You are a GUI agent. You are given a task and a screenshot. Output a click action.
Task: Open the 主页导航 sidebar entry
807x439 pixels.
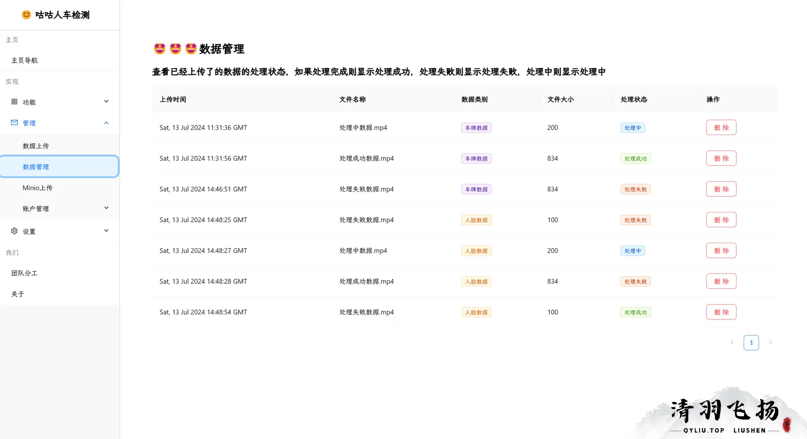[25, 60]
